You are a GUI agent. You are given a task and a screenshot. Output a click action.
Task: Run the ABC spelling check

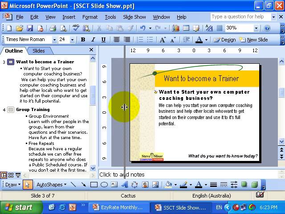76,28
